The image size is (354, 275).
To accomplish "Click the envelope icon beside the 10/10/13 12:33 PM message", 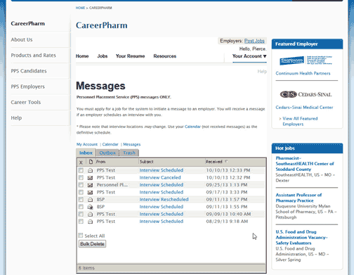I will [x=90, y=170].
